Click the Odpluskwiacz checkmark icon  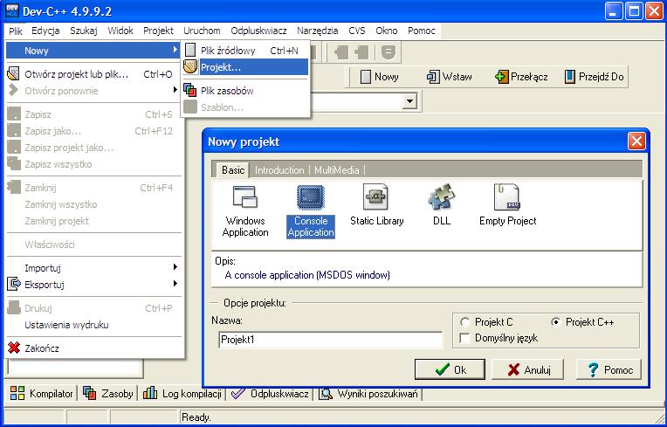[237, 394]
